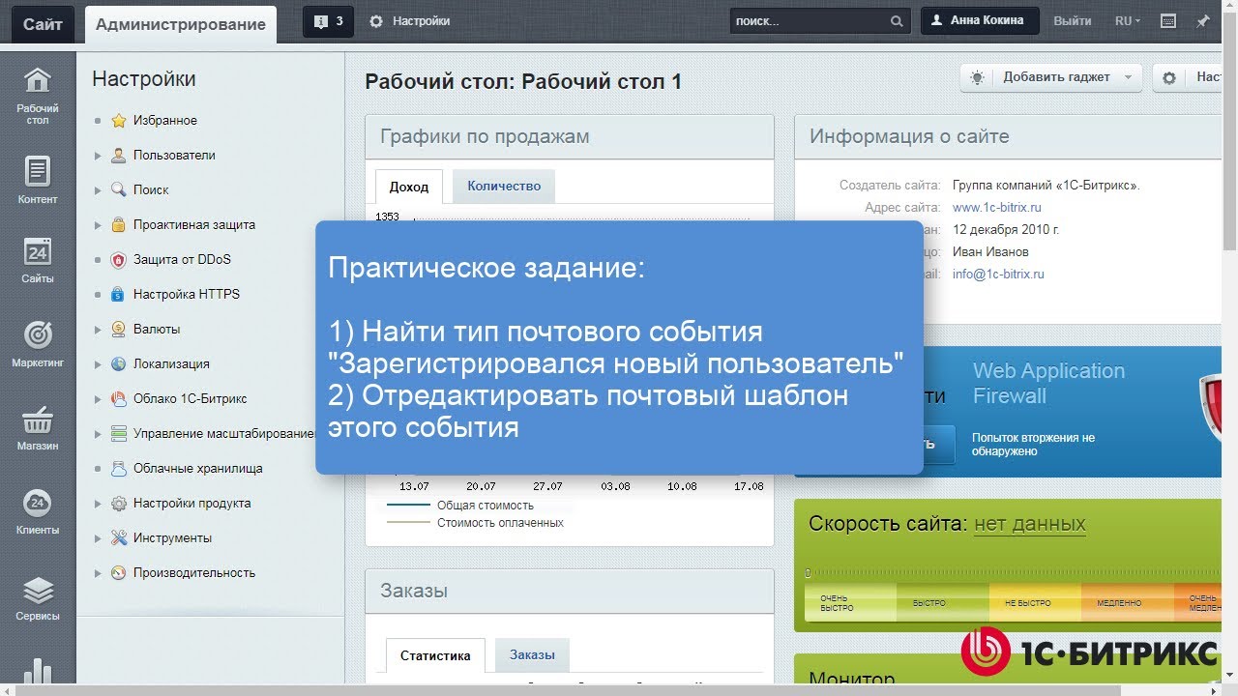Go to the Сайты sidebar section

click(x=38, y=261)
